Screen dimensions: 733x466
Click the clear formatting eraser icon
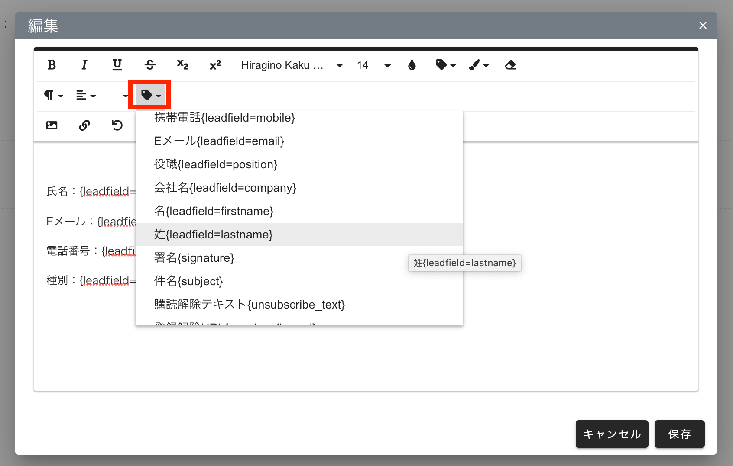click(x=510, y=65)
